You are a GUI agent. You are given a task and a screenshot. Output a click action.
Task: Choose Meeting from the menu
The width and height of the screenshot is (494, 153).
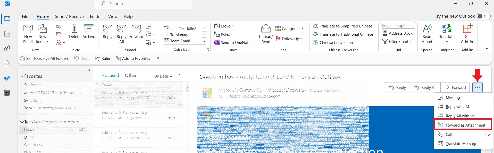pyautogui.click(x=463, y=97)
